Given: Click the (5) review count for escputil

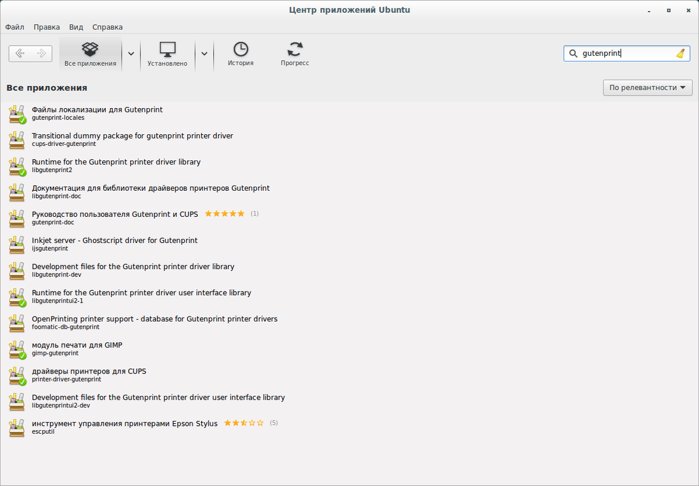Looking at the screenshot, I should [x=274, y=423].
